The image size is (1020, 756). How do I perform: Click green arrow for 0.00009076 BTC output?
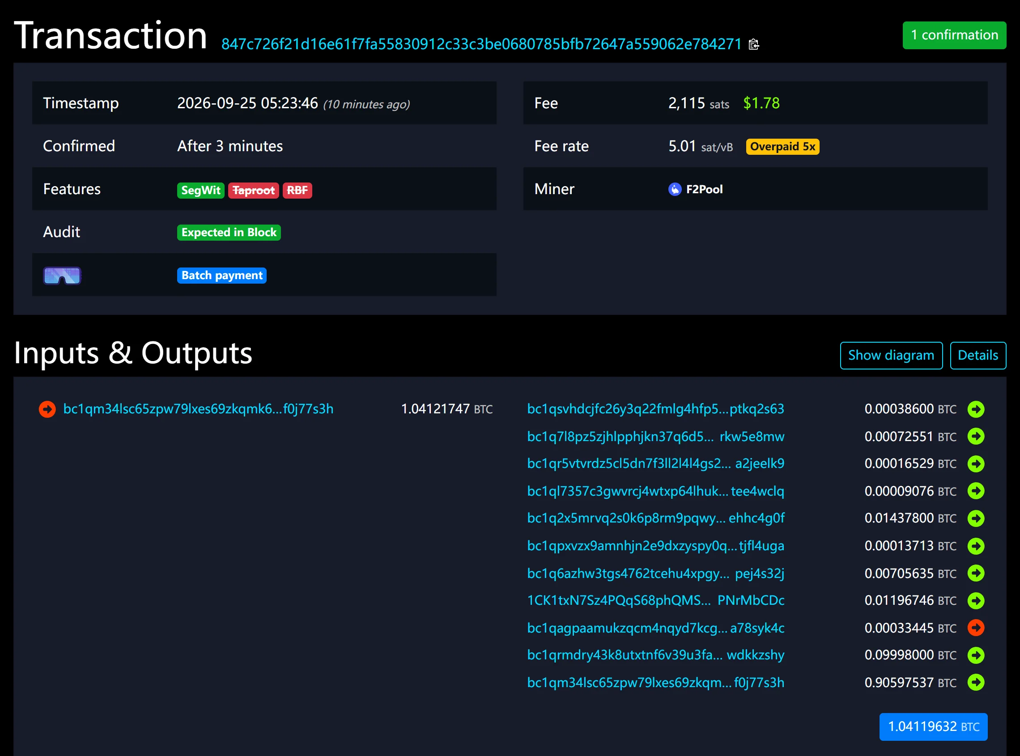(976, 491)
